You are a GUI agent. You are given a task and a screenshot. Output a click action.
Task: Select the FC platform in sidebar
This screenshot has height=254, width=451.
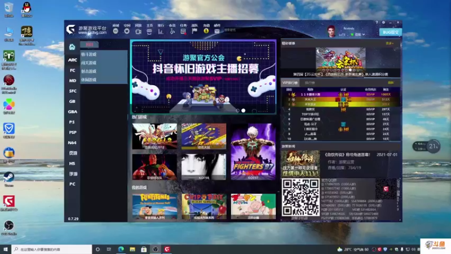pos(73,70)
